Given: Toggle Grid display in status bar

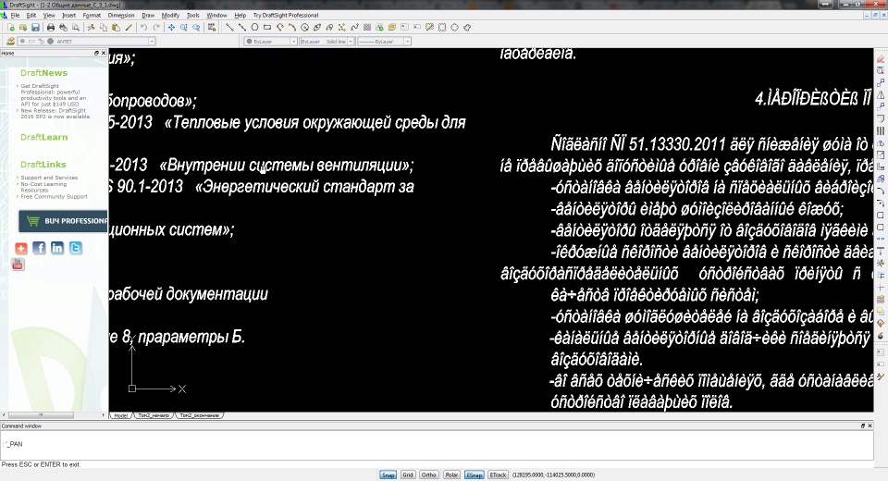Looking at the screenshot, I should point(408,475).
